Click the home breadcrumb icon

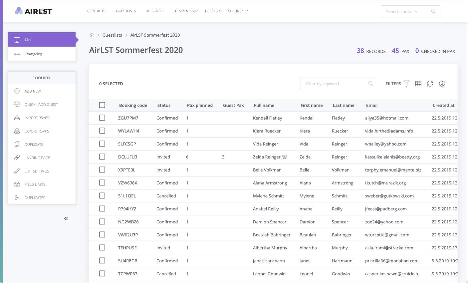(x=92, y=35)
